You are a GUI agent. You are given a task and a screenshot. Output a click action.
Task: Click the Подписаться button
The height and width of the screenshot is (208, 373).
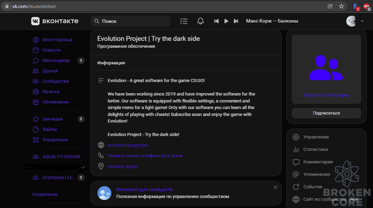tap(327, 113)
